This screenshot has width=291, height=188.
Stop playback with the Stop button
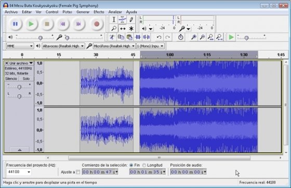[47, 24]
